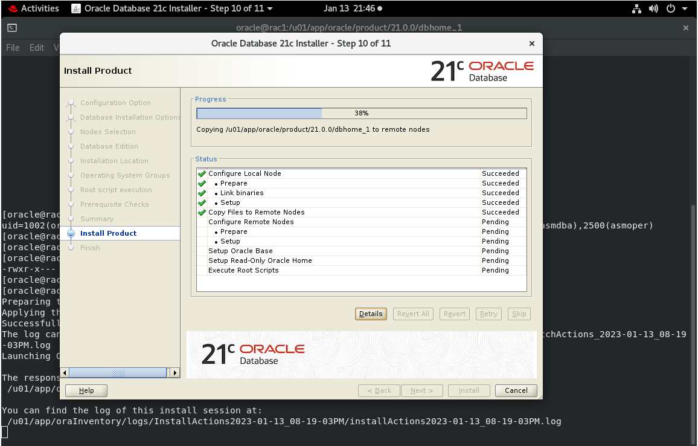
Task: Select Configure Remote Nodes row
Action: click(362, 222)
